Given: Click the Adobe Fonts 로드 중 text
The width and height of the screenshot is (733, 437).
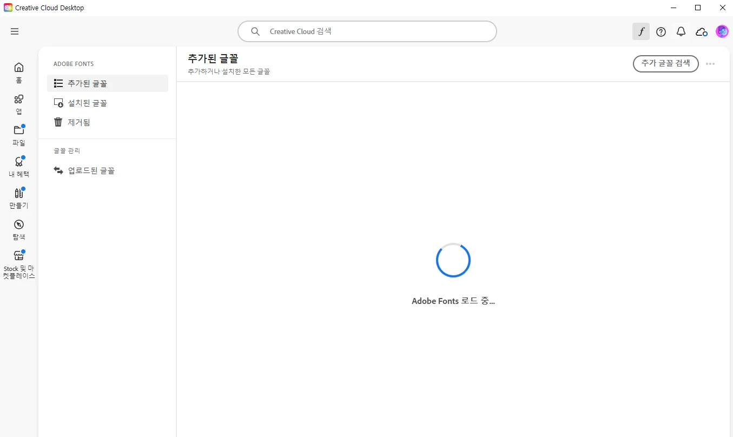Looking at the screenshot, I should click(453, 301).
